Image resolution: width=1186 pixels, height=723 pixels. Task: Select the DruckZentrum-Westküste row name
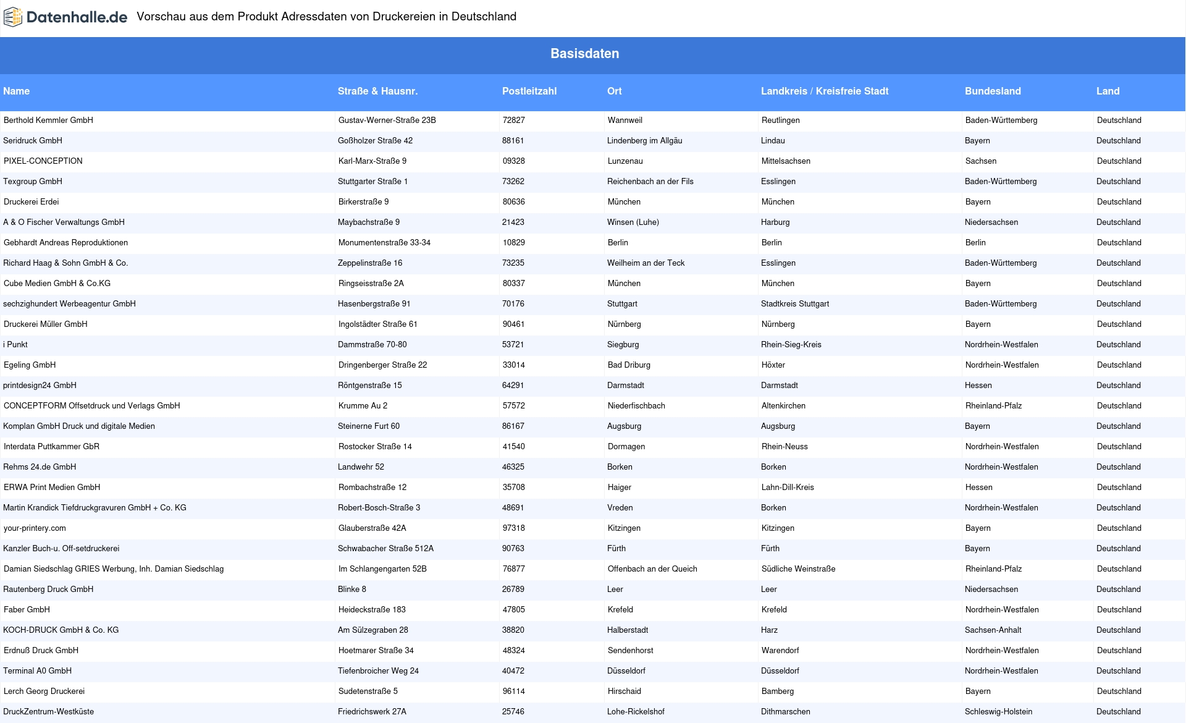click(49, 712)
